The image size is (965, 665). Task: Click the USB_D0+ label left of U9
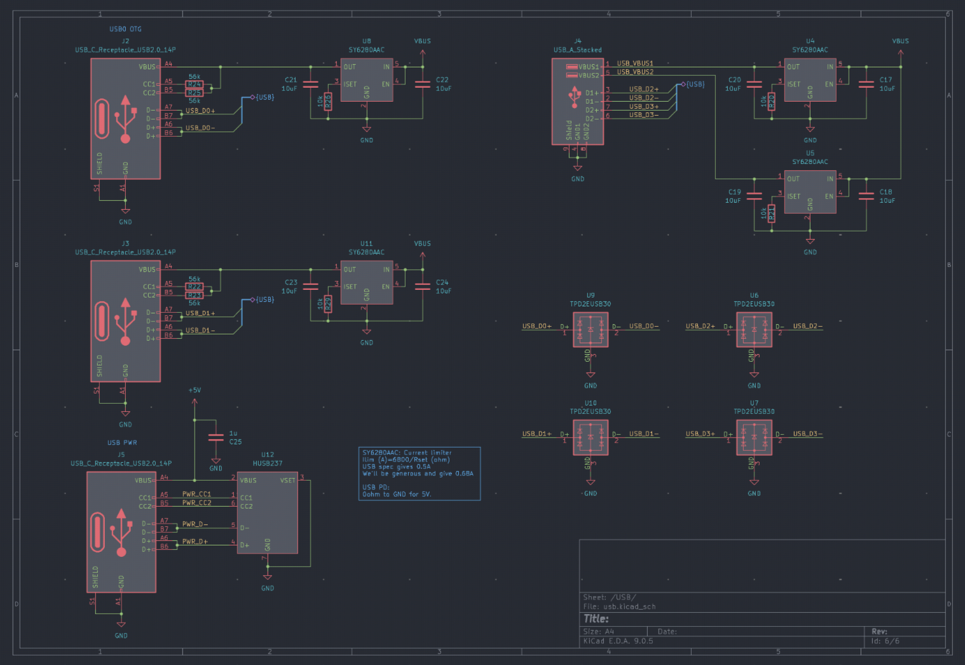pos(537,326)
